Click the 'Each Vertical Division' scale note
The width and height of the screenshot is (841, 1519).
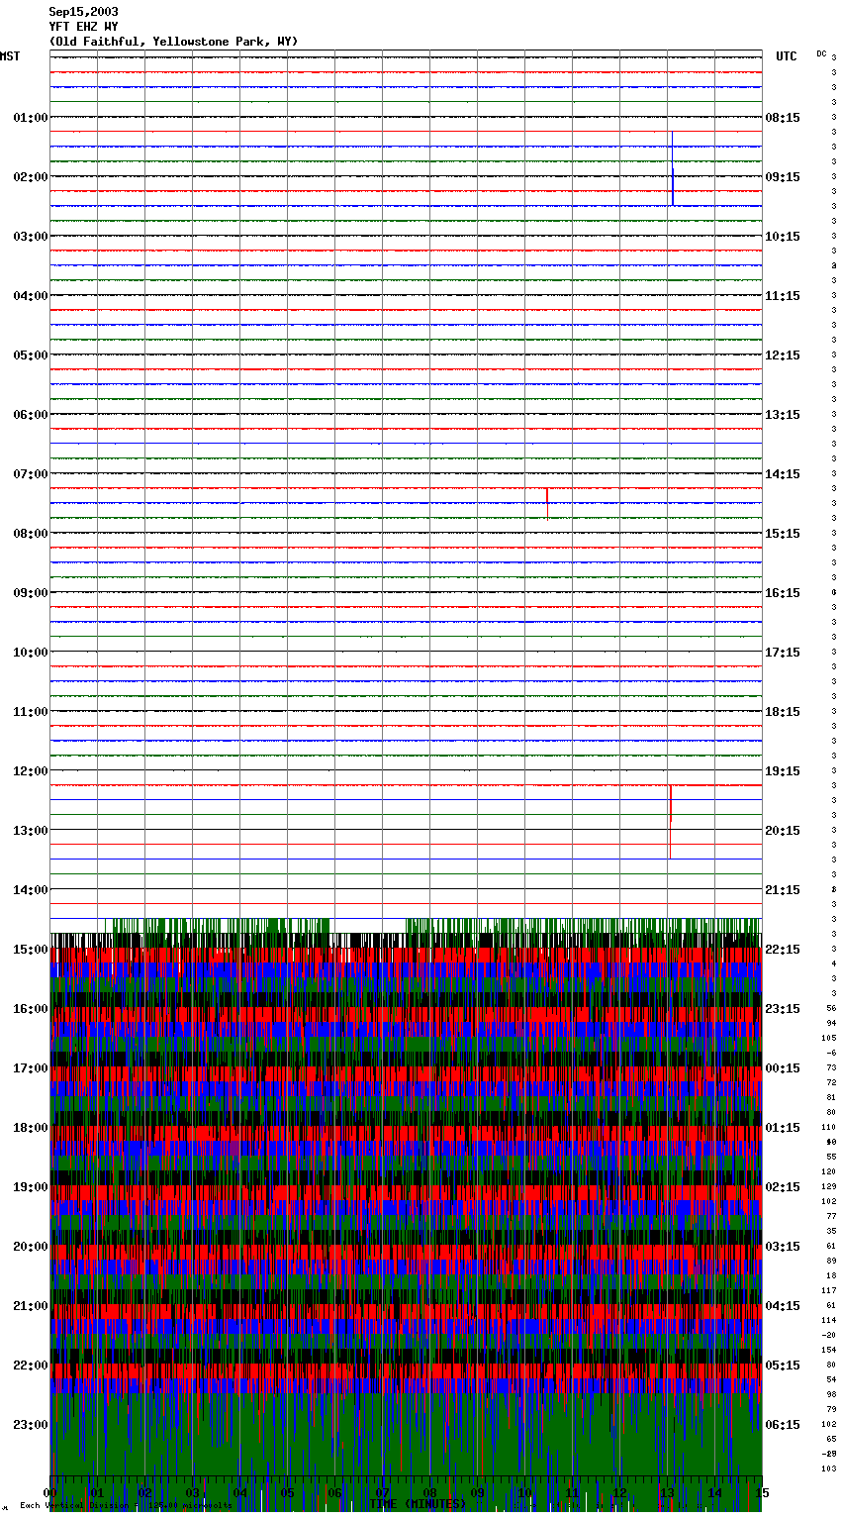126,1506
